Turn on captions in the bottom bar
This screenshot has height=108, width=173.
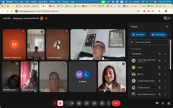[95, 103]
